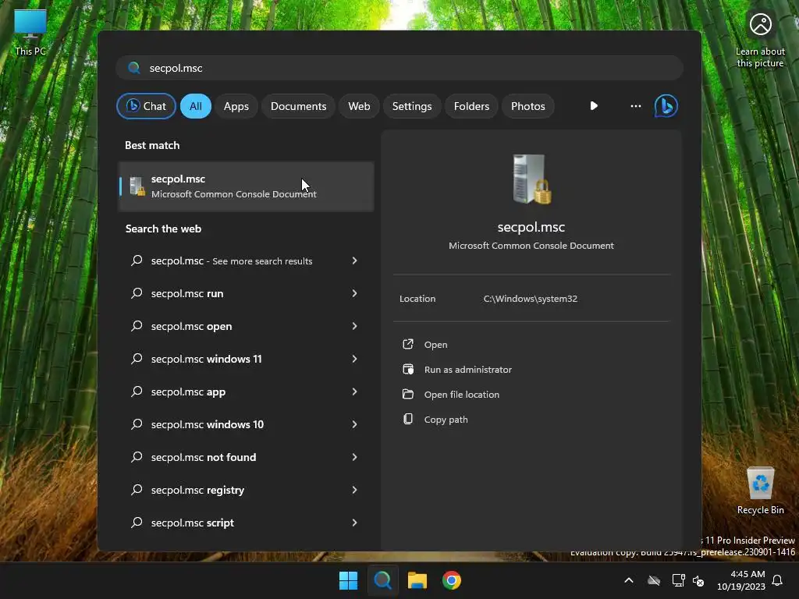Viewport: 799px width, 599px height.
Task: Expand the 'secpol.msc open' suggestion chevron
Action: pyautogui.click(x=355, y=326)
